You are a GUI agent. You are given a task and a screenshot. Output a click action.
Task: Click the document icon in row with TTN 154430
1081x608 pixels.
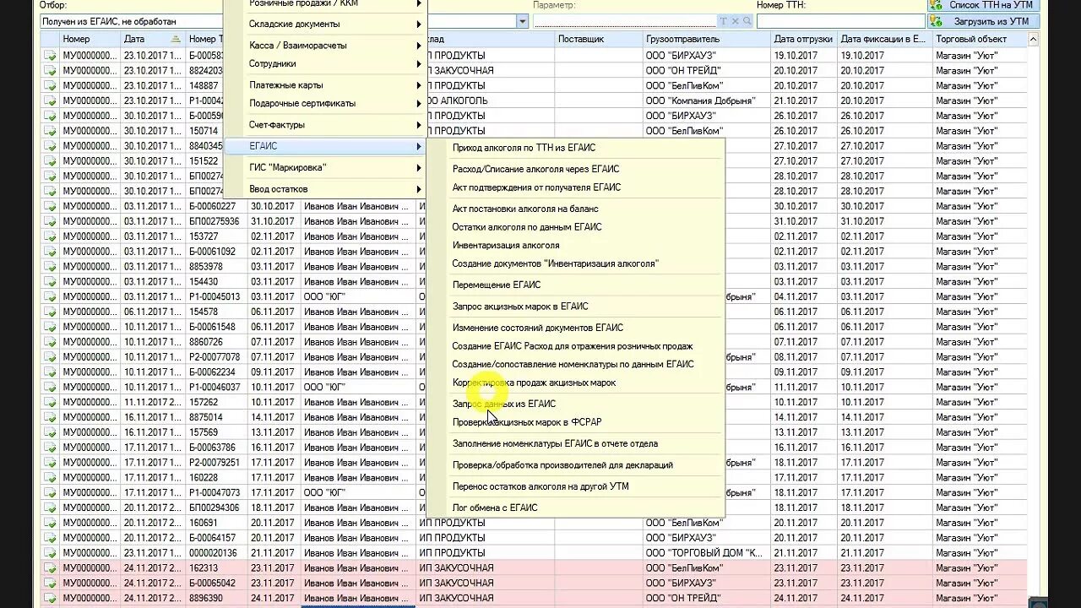click(50, 282)
